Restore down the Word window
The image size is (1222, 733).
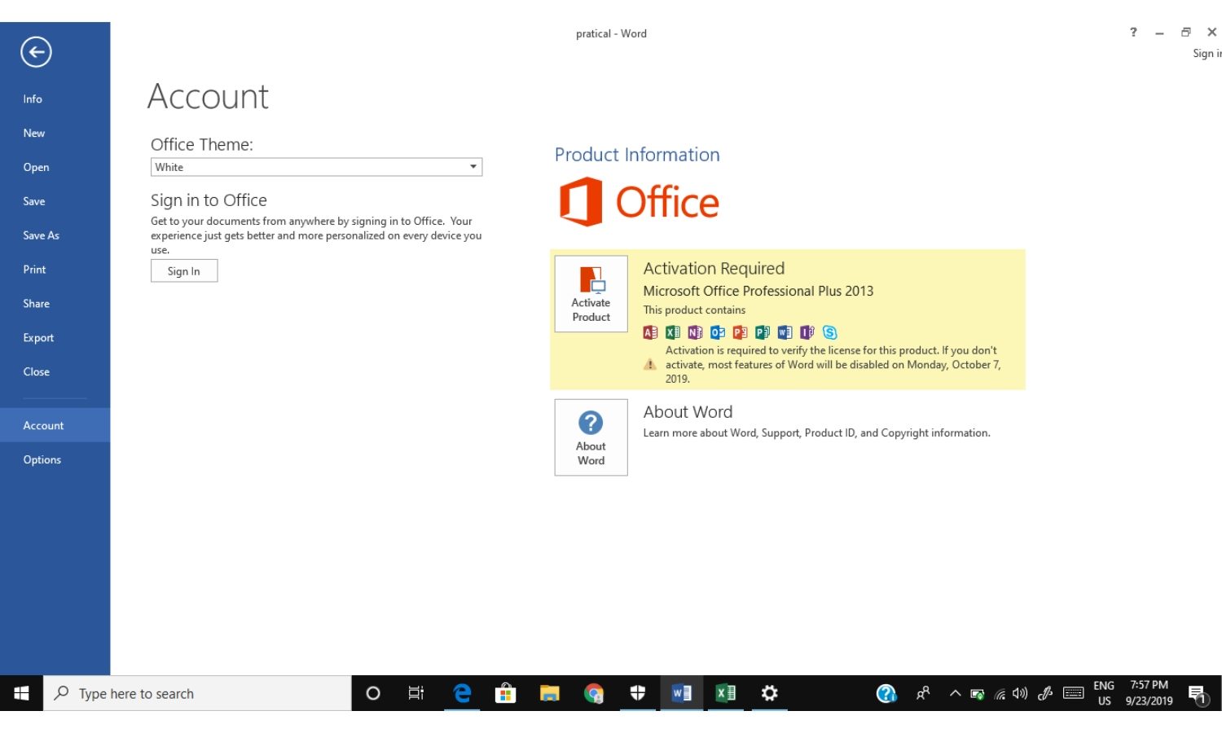coord(1185,33)
